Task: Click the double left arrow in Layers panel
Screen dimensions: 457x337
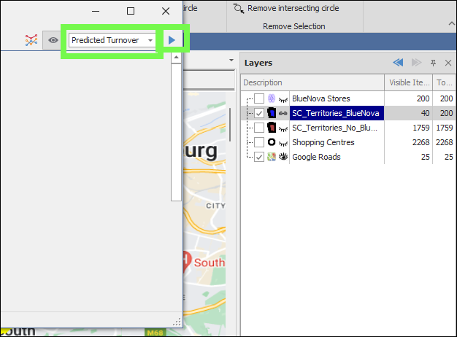Action: click(x=398, y=63)
